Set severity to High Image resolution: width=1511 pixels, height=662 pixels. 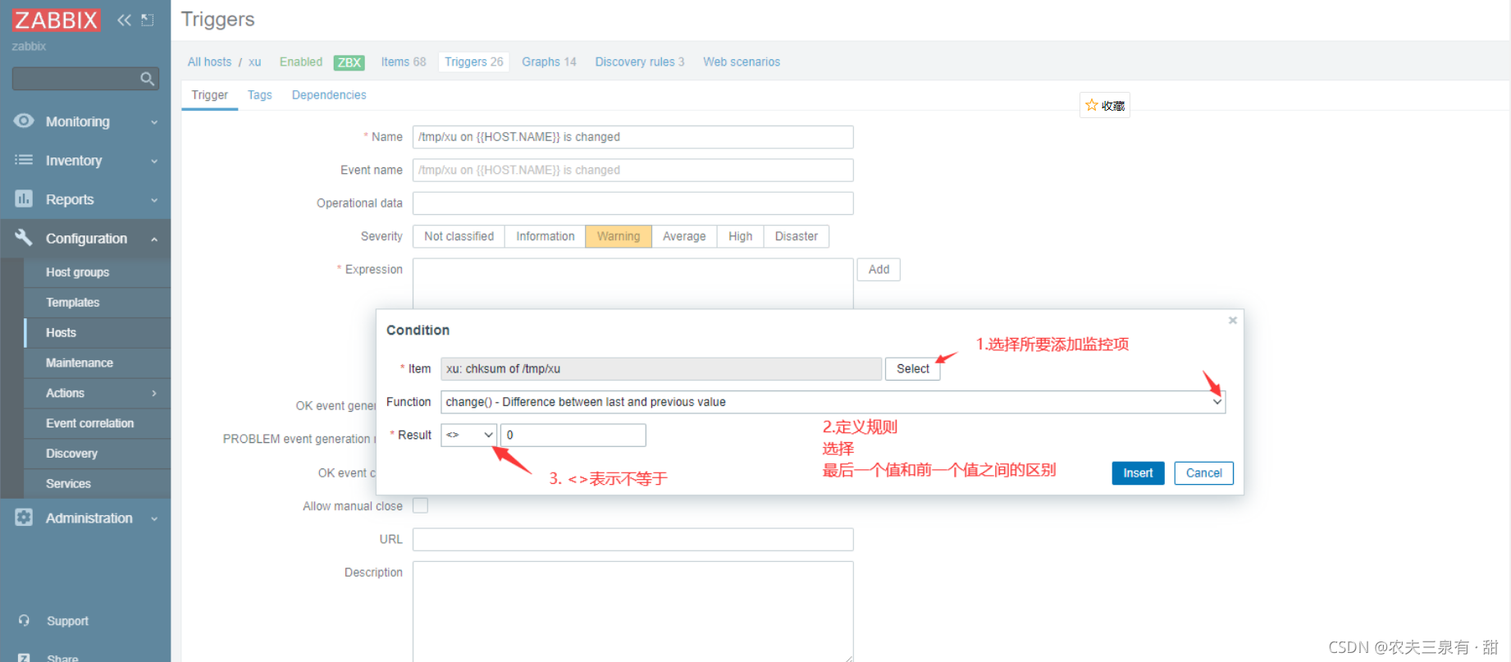tap(740, 236)
